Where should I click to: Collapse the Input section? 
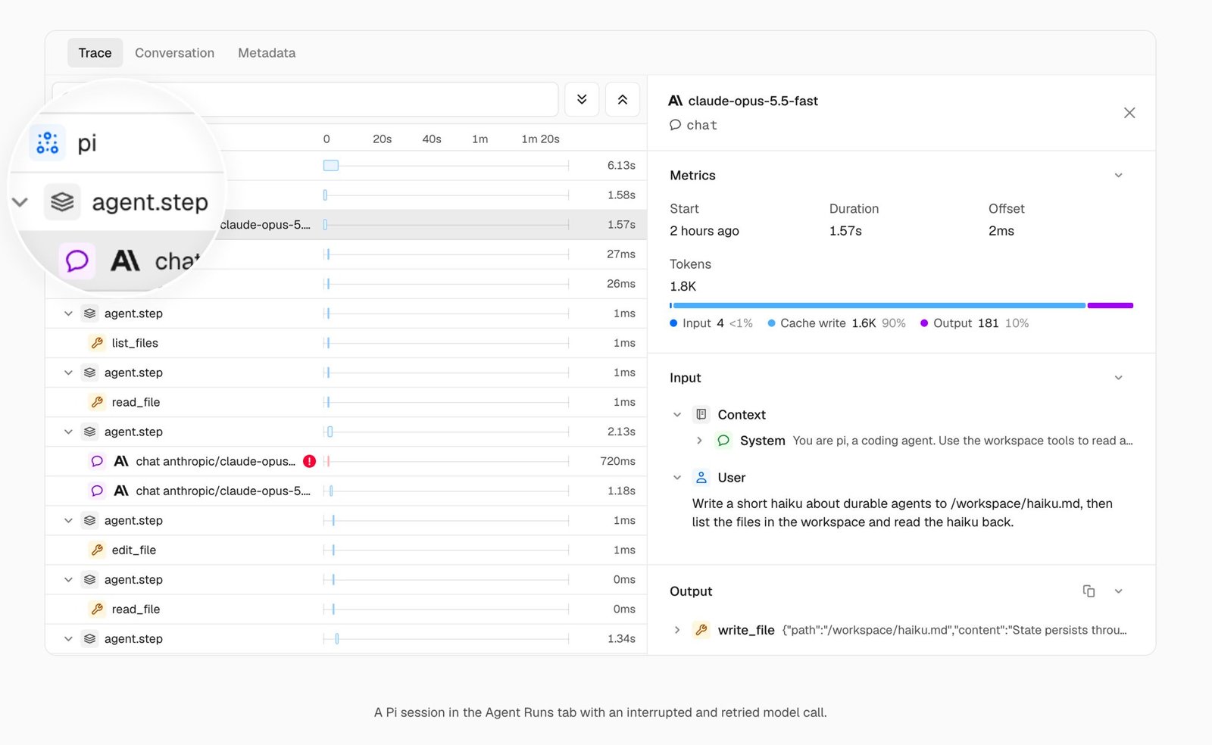[x=1118, y=378]
